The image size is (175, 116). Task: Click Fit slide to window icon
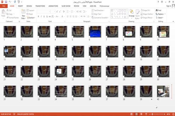[x=173, y=114]
